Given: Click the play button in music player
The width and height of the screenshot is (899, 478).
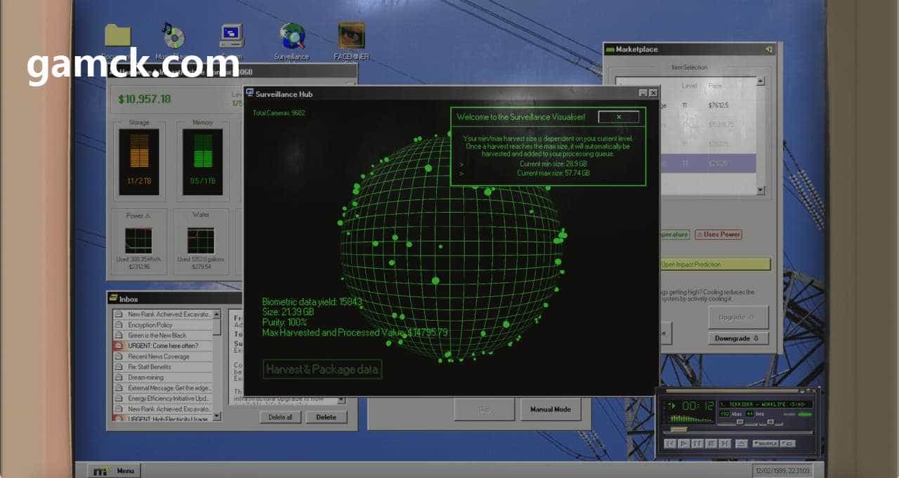Looking at the screenshot, I should pyautogui.click(x=684, y=444).
